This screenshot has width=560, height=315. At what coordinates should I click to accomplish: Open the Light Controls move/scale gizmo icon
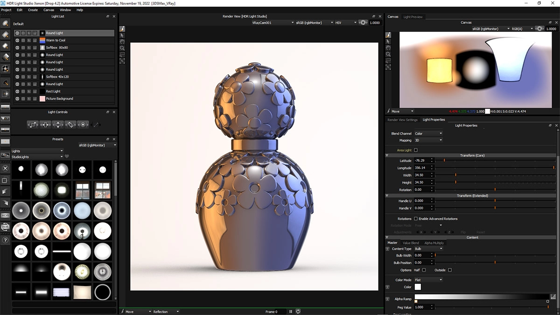[33, 125]
